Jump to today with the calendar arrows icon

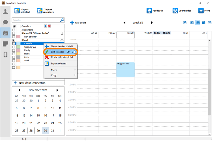click(185, 23)
